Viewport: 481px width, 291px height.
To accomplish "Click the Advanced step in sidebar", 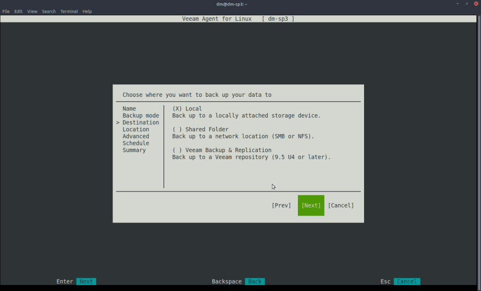I will point(136,136).
